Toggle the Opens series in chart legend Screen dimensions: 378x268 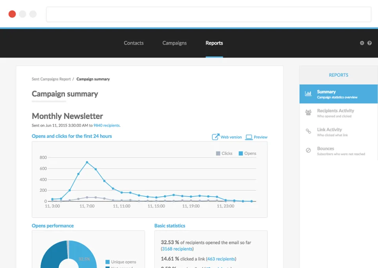(247, 153)
